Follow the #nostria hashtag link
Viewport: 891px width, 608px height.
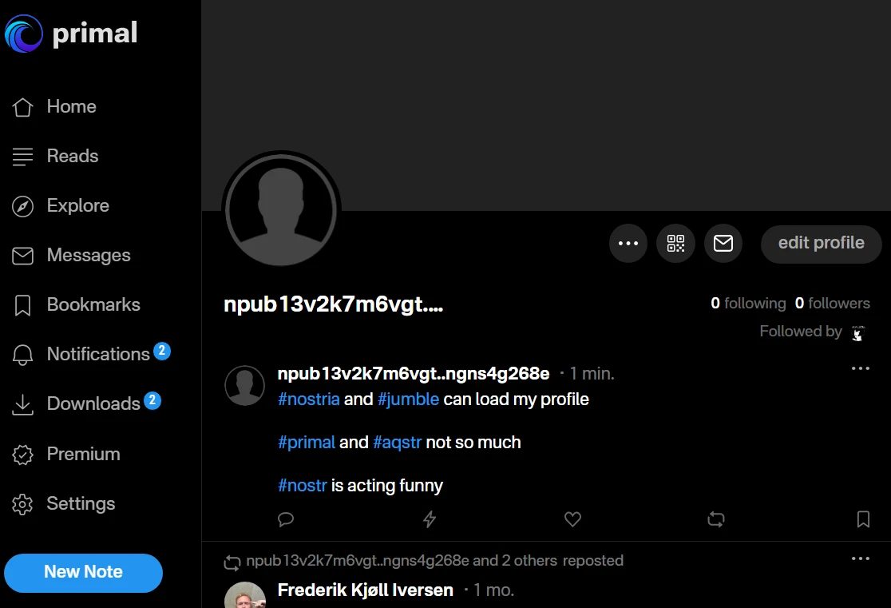(x=309, y=399)
